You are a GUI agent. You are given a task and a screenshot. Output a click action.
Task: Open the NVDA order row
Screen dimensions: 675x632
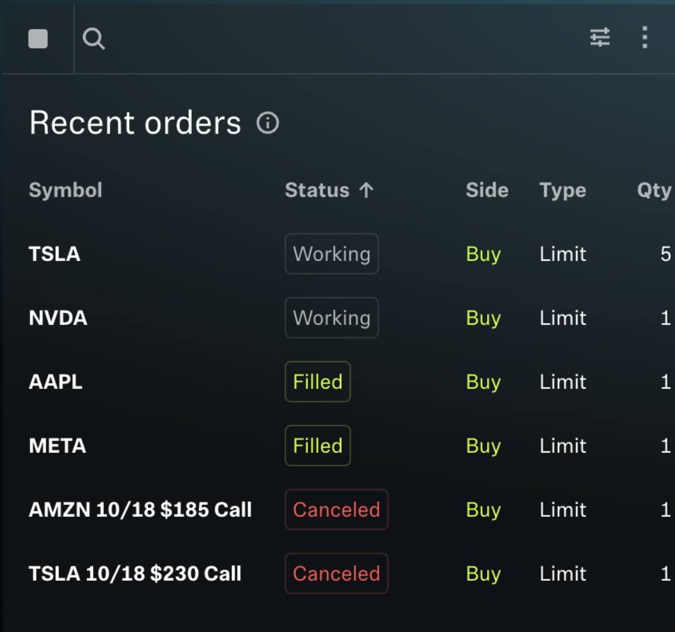point(58,317)
